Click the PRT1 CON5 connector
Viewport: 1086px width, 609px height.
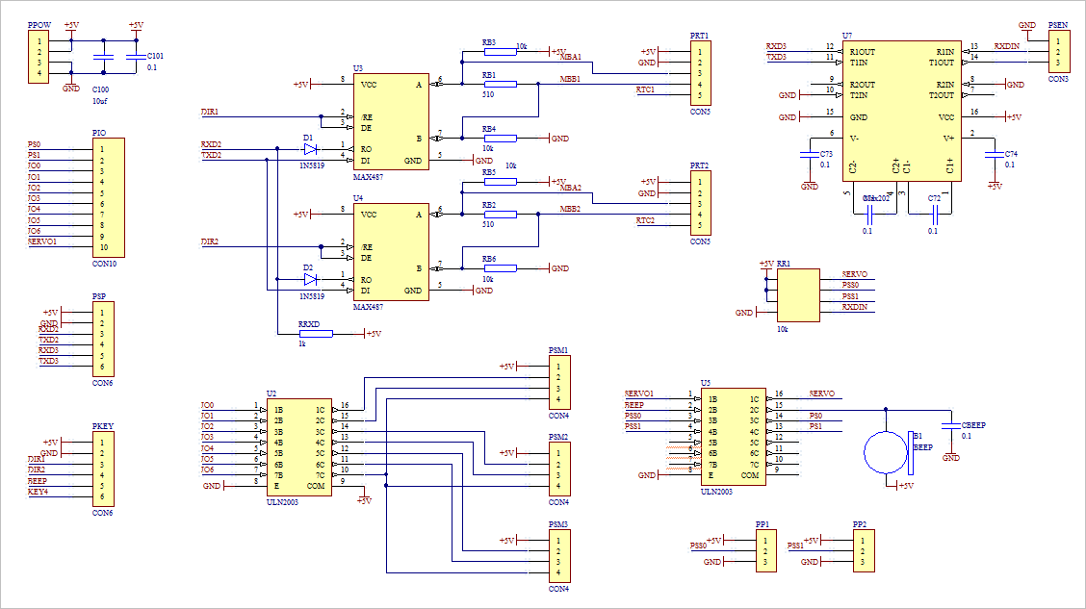coord(700,73)
